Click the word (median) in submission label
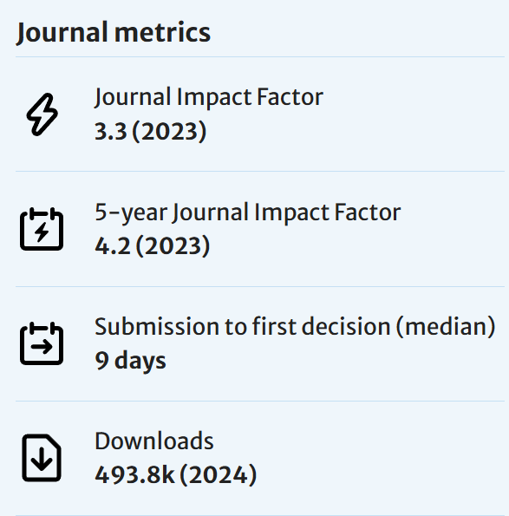 (446, 327)
